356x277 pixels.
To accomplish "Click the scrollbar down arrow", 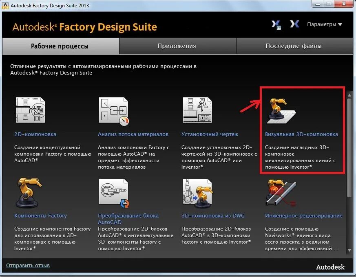I will pos(349,250).
